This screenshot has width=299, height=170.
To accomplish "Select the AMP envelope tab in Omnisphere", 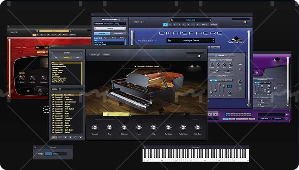I will (213, 80).
